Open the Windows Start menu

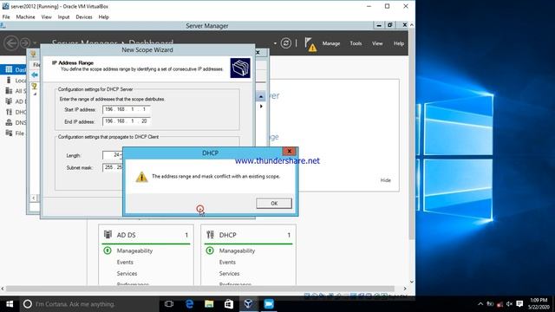click(10, 304)
